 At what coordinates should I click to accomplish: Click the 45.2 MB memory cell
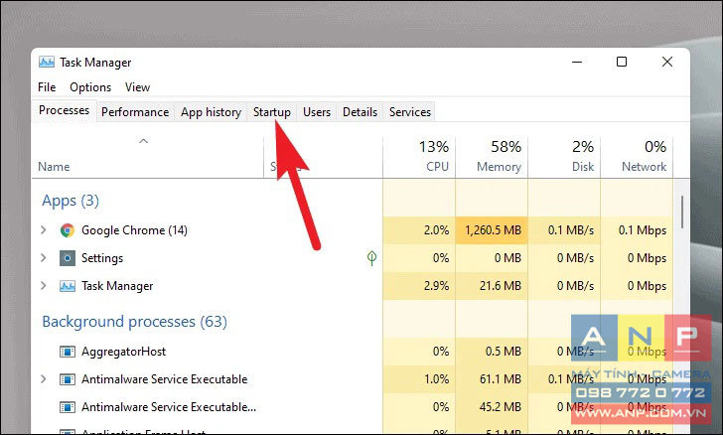(x=492, y=407)
